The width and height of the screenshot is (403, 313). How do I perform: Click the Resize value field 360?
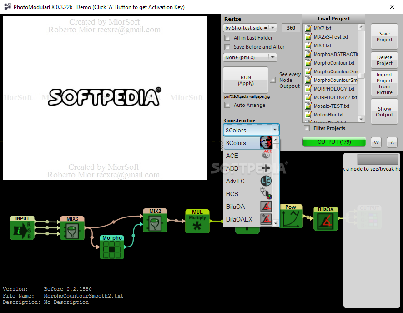291,28
